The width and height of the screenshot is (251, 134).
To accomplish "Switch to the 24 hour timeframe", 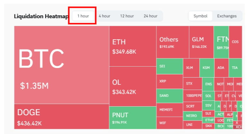I will pos(151,16).
